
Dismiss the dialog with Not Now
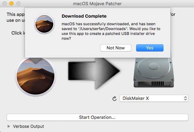116,48
